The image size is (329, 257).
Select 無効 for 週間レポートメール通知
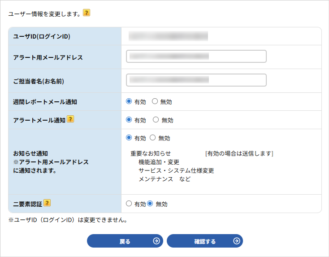coord(155,101)
